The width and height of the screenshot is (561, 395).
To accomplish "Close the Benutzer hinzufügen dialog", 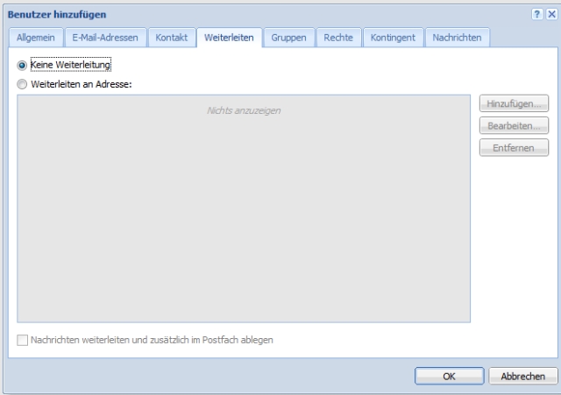I will coord(550,16).
